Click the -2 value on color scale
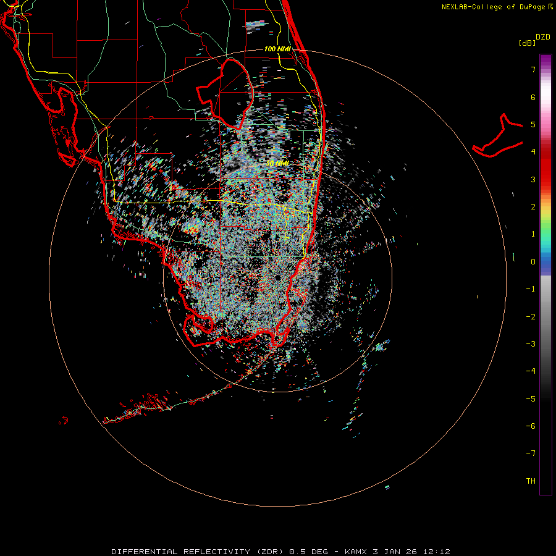The width and height of the screenshot is (556, 556). pos(531,316)
